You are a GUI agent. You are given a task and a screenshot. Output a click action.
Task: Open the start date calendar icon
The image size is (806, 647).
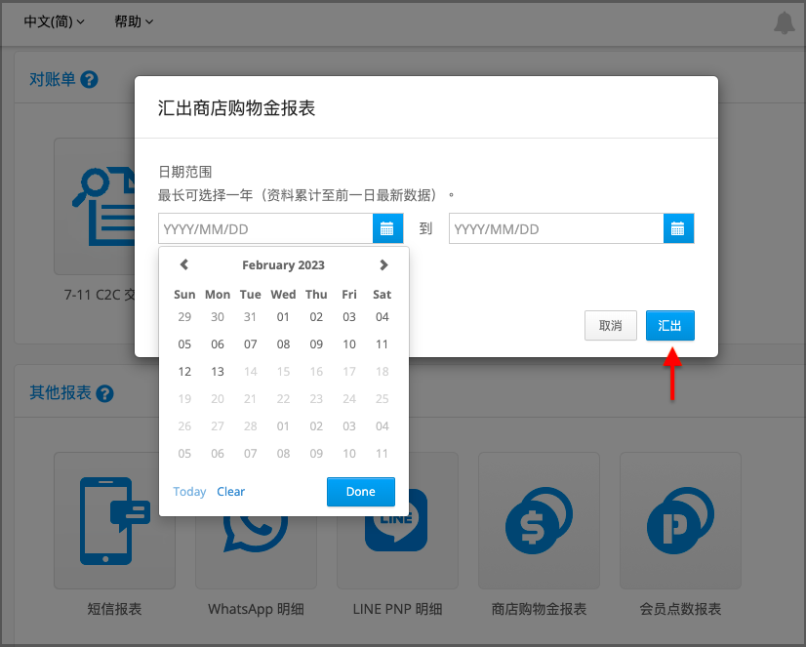387,228
